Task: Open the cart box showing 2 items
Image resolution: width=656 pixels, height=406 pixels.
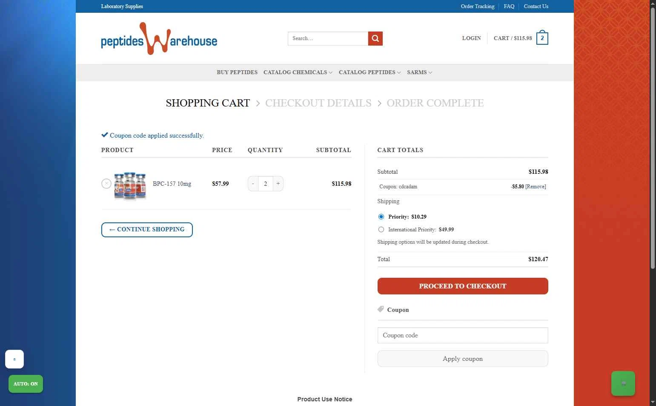Action: 542,38
